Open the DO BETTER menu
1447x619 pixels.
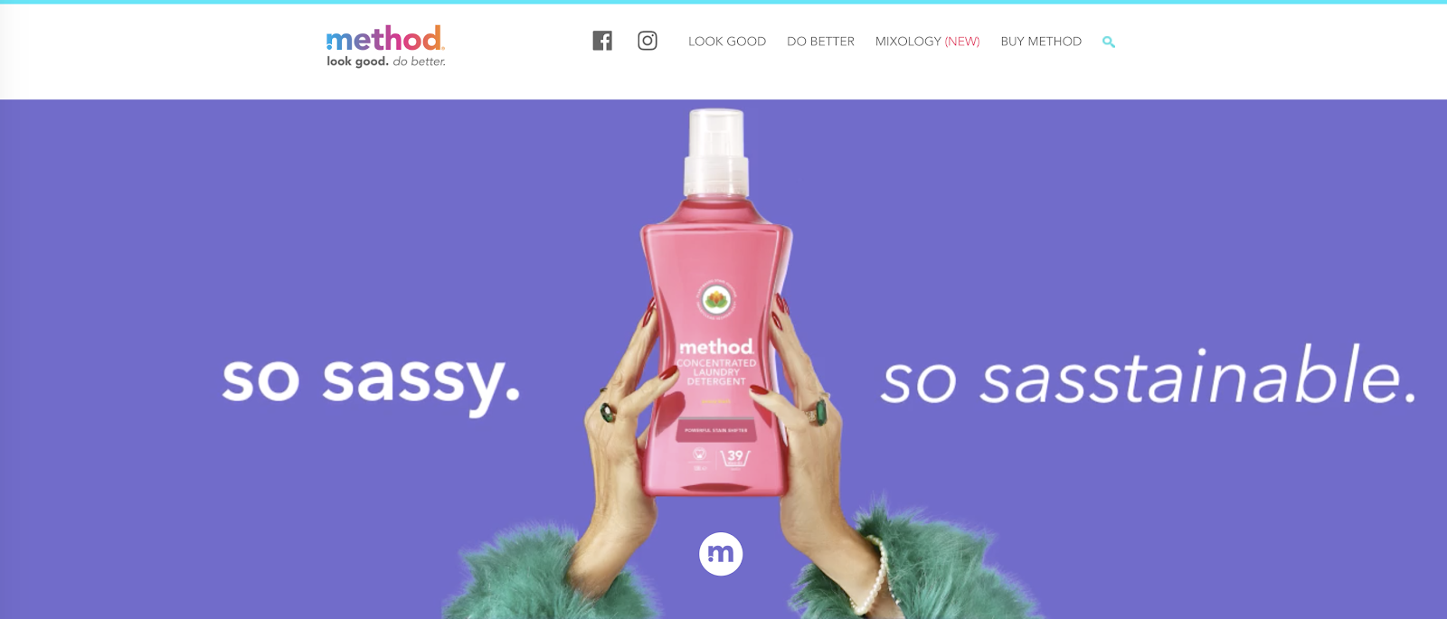tap(820, 42)
